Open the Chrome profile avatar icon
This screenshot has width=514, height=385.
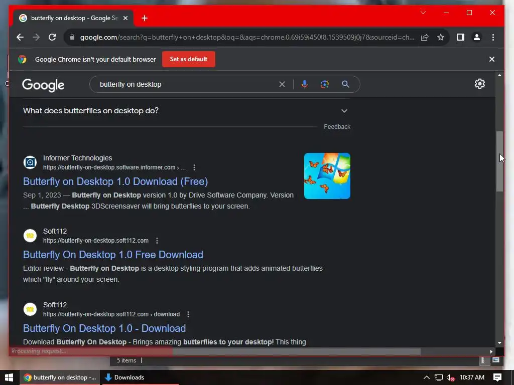click(477, 37)
